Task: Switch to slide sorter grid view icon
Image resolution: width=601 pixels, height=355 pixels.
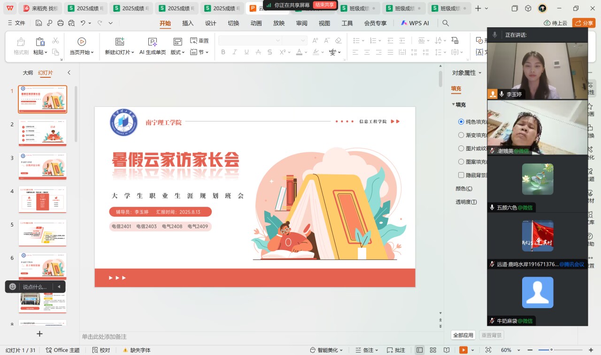Action: [x=433, y=350]
